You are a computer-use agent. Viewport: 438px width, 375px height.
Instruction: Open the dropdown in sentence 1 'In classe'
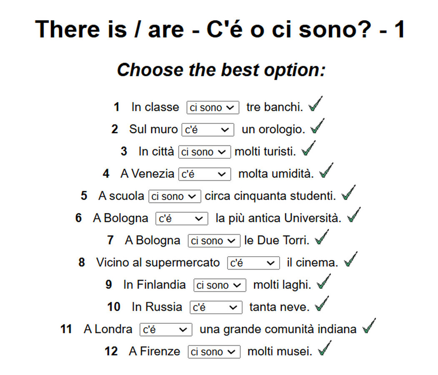pos(213,107)
